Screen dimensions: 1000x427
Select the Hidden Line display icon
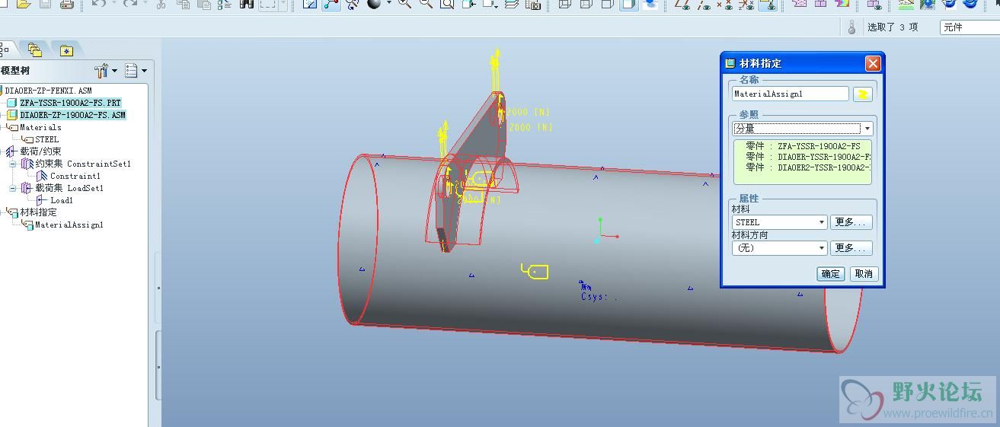click(586, 4)
